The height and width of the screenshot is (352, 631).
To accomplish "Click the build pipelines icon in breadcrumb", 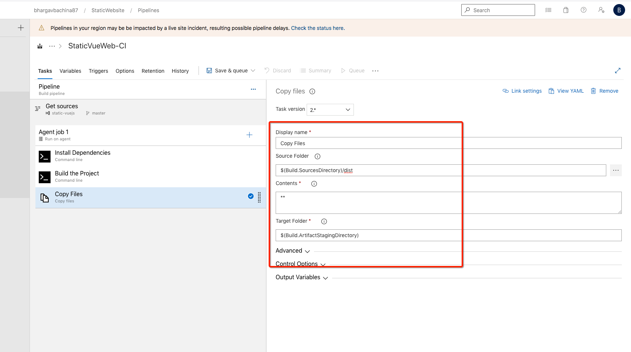I will 40,46.
